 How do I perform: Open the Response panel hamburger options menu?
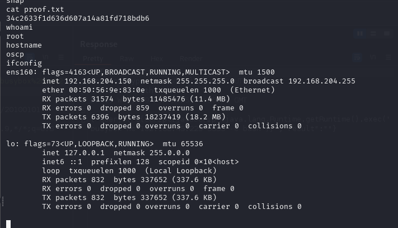tap(388, 58)
